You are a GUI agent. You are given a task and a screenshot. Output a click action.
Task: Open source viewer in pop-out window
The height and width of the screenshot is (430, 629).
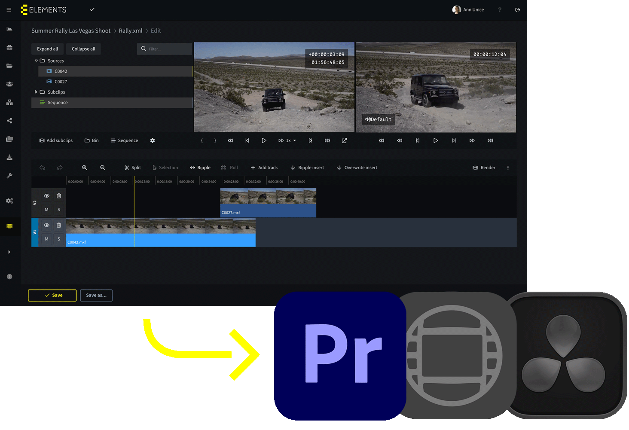pos(344,140)
